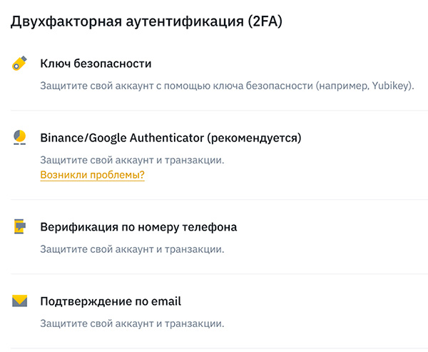428x352 pixels.
Task: Click the email envelope icon
Action: pyautogui.click(x=20, y=301)
